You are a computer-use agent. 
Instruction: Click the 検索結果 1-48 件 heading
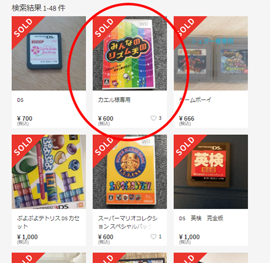pos(38,8)
